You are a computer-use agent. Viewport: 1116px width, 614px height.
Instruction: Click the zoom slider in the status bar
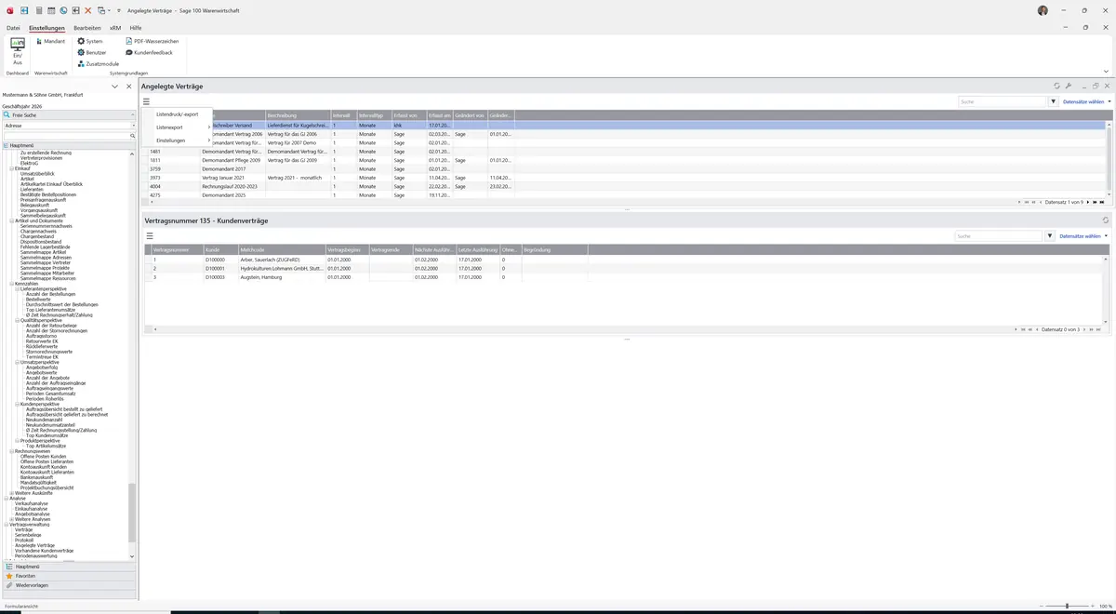(1068, 606)
